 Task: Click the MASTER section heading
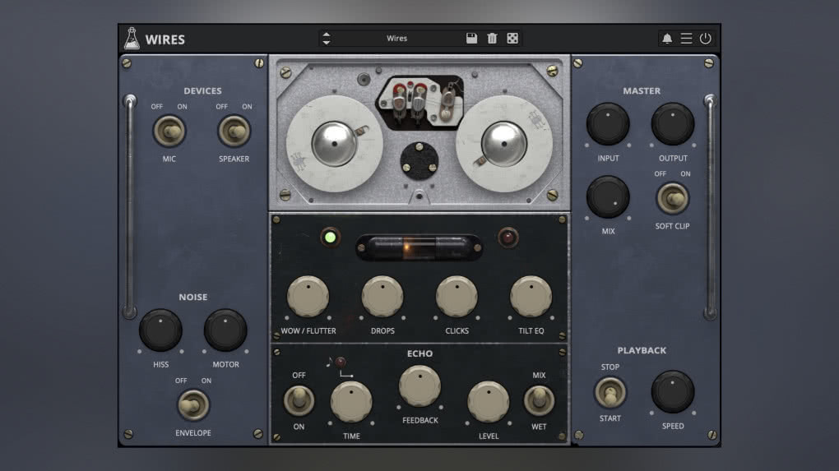click(x=642, y=91)
